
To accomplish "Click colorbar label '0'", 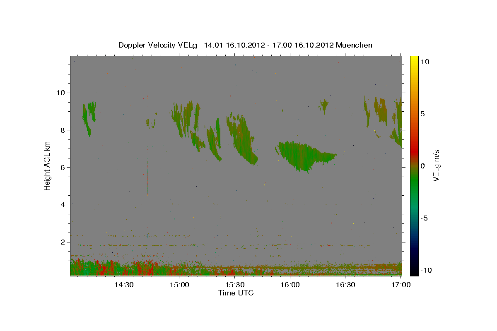I will pyautogui.click(x=422, y=166).
